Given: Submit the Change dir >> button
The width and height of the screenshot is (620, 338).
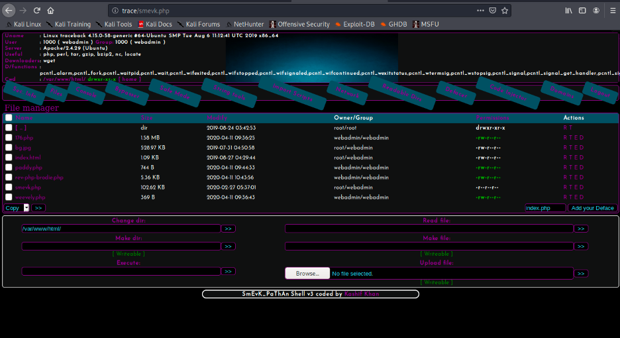Looking at the screenshot, I should [x=228, y=229].
